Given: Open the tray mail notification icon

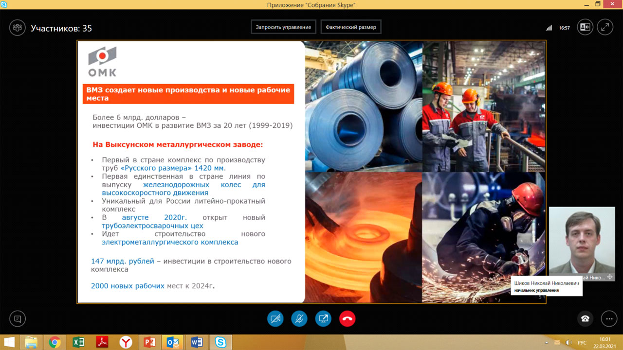Looking at the screenshot, I should (x=557, y=343).
